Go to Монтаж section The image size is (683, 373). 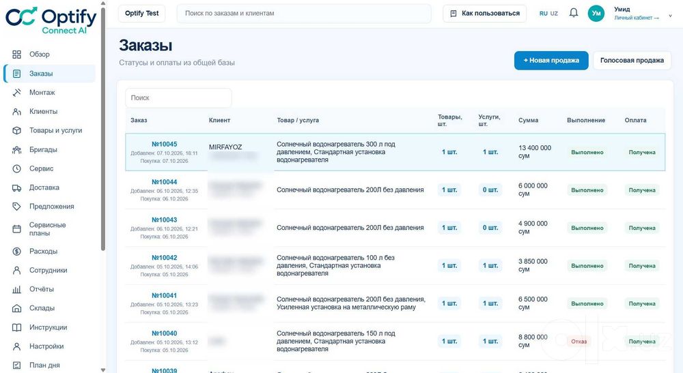pos(42,93)
